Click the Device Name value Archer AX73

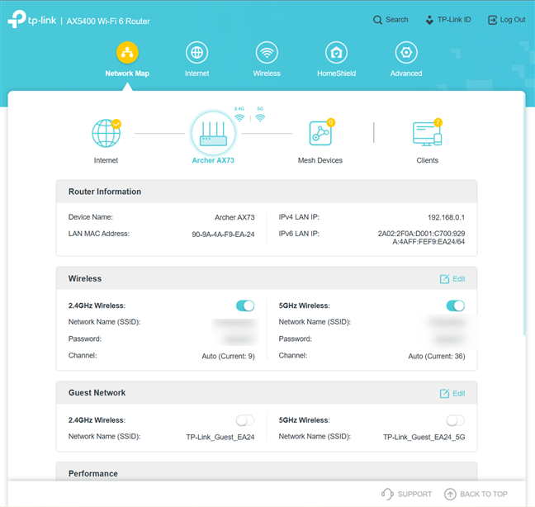234,217
